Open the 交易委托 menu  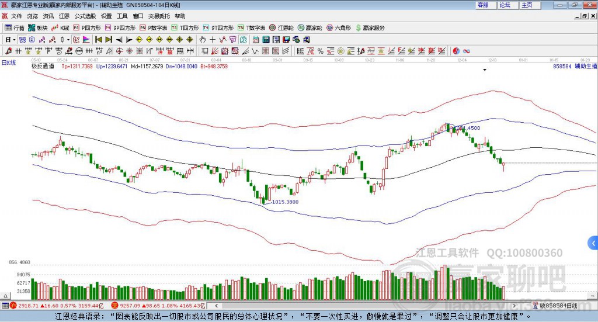click(159, 16)
